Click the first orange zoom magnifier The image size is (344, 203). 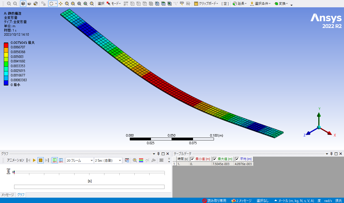[67, 4]
